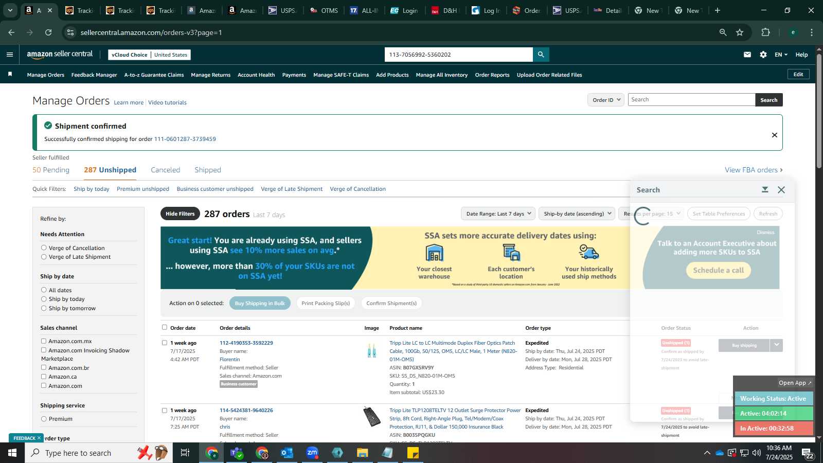This screenshot has height=463, width=823.
Task: Select the Ship by tomorrow radio button
Action: pos(44,308)
